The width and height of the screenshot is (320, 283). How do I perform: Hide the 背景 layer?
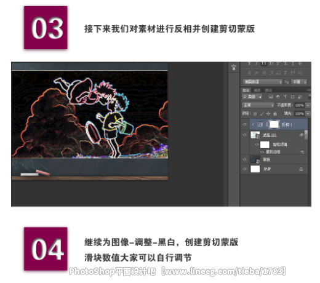click(244, 169)
